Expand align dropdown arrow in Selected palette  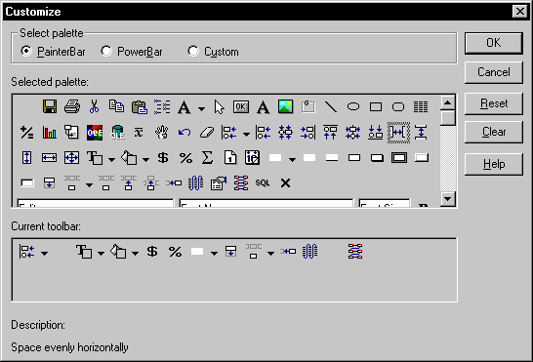click(246, 135)
